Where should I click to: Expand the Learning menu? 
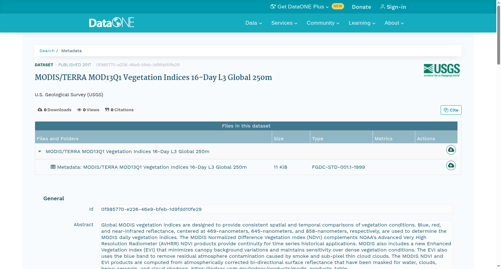click(362, 23)
